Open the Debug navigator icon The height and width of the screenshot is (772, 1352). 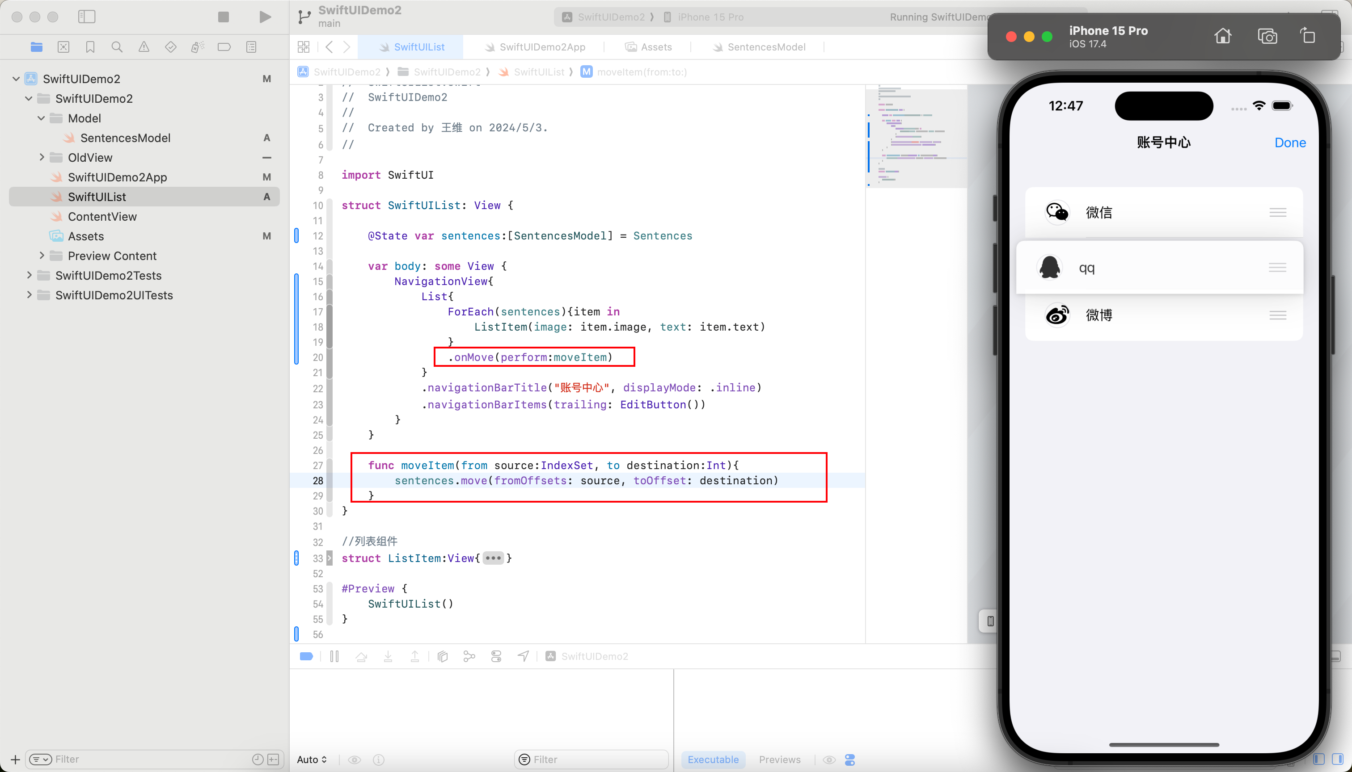pyautogui.click(x=197, y=47)
